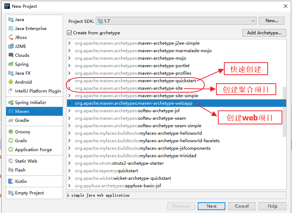Open the Project SDK dropdown
Screen dimensions: 292x213
176,21
